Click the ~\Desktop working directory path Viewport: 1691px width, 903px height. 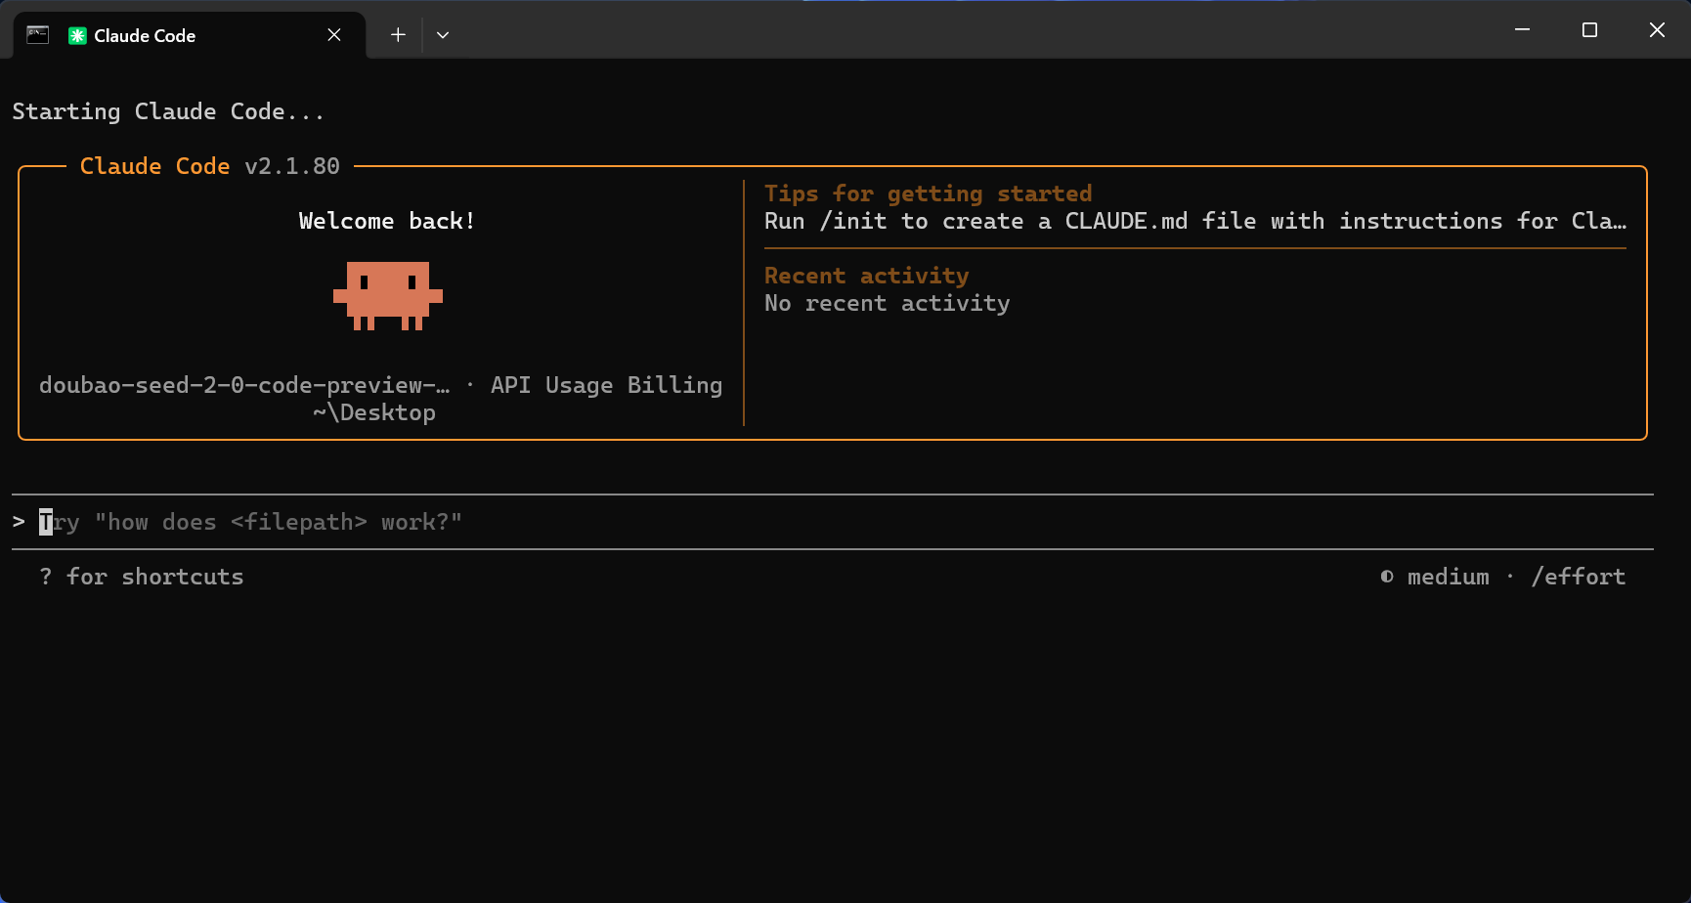[374, 412]
